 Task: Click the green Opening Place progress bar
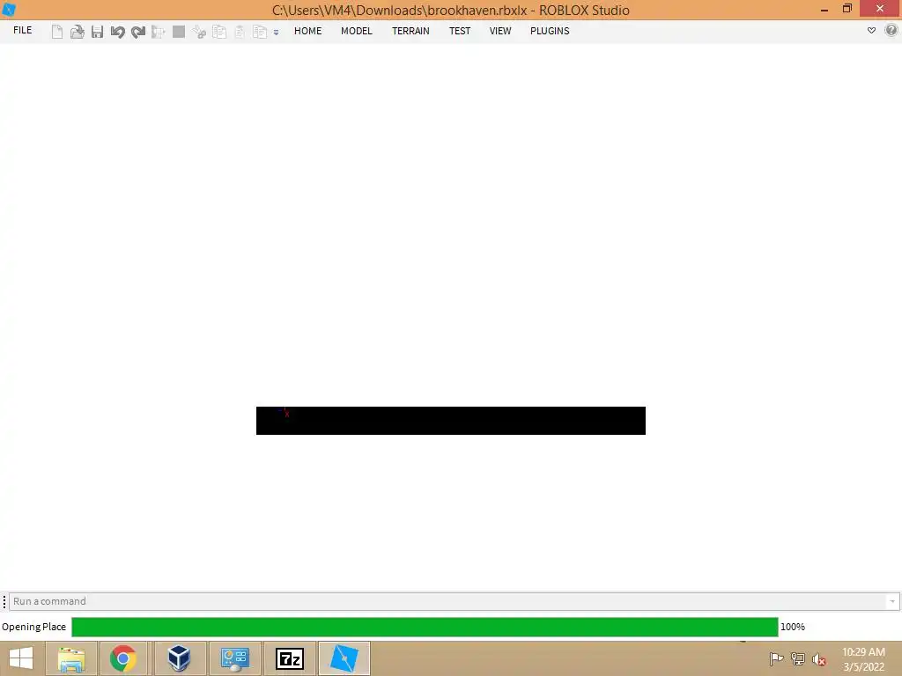click(425, 627)
